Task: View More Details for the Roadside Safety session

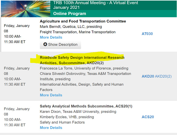Action: (x=51, y=95)
